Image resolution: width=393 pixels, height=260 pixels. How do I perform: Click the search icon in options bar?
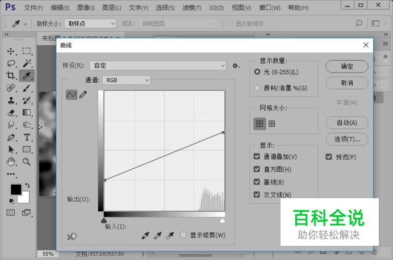359,23
